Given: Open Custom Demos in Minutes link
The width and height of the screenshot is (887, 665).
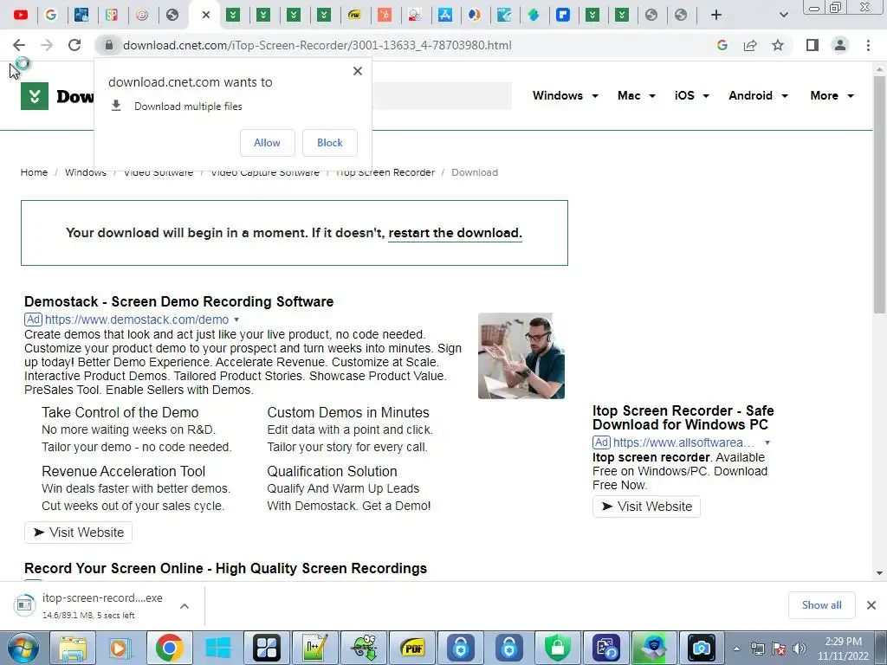Looking at the screenshot, I should (348, 412).
